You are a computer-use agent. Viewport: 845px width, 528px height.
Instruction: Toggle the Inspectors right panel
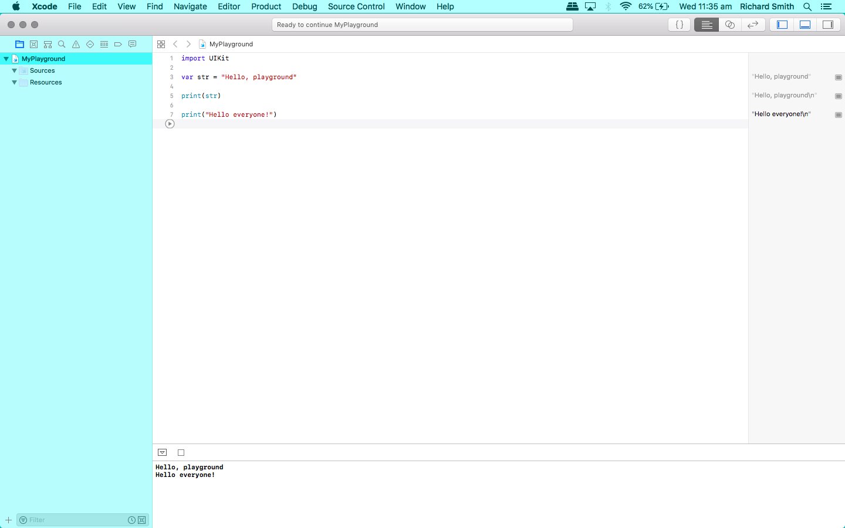pos(828,25)
